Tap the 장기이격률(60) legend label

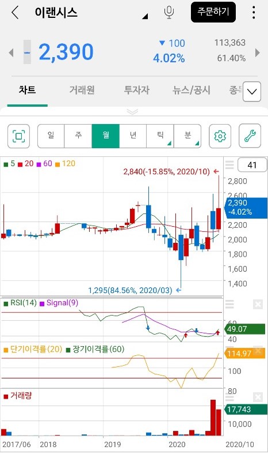pos(95,349)
